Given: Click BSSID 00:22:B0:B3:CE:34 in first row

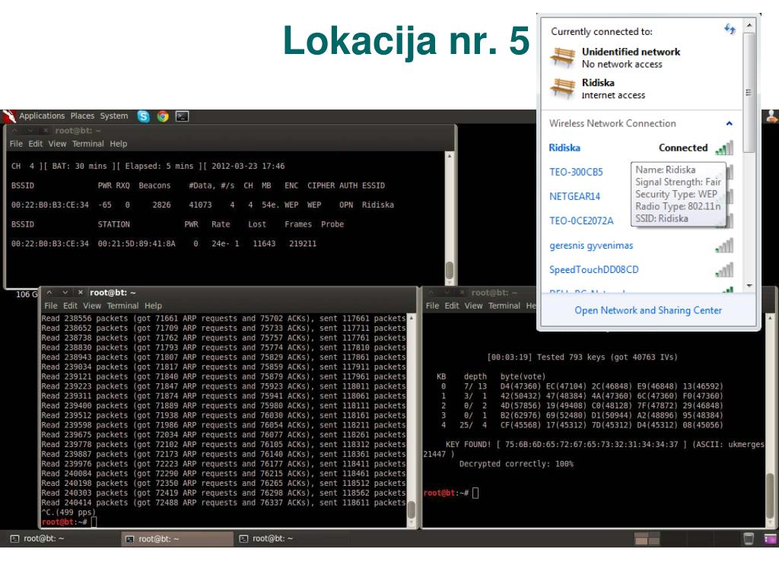Looking at the screenshot, I should 49,205.
